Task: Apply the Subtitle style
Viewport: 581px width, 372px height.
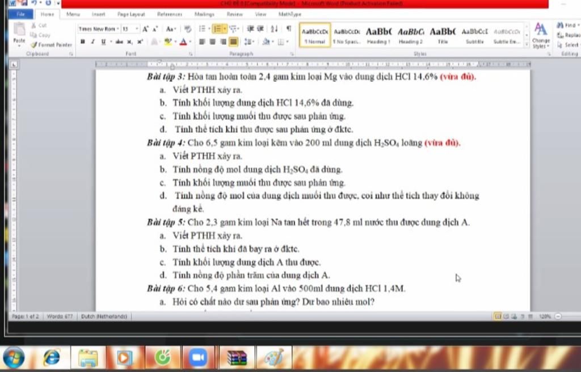Action: [x=475, y=36]
